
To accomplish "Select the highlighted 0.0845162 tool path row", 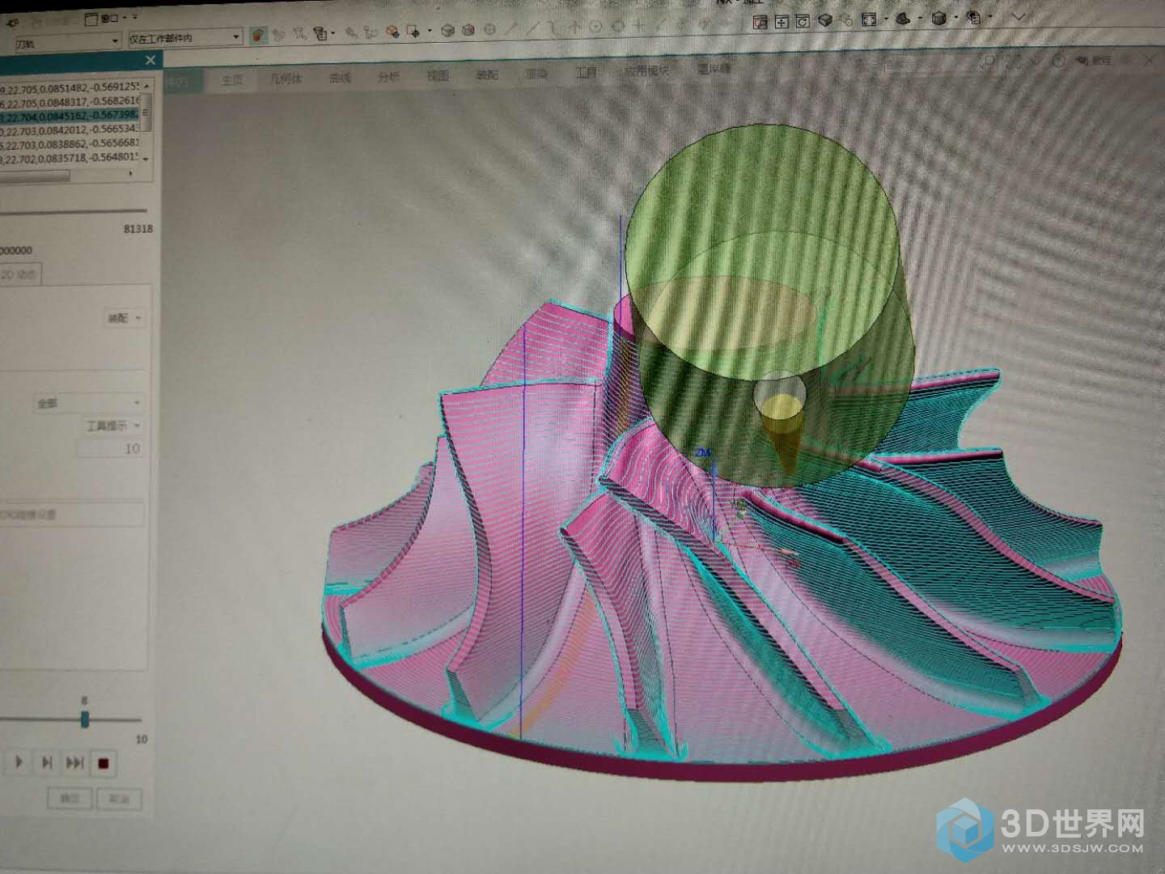I will tap(70, 116).
